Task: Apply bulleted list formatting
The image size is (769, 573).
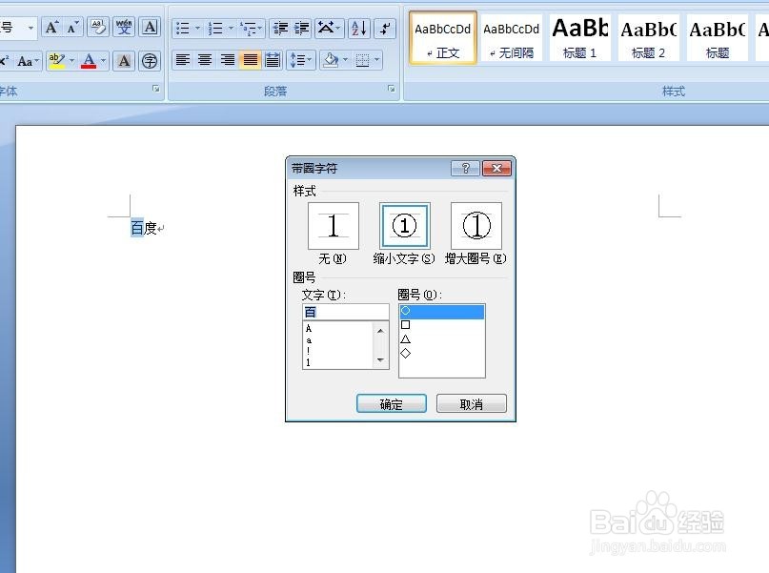Action: click(x=183, y=29)
